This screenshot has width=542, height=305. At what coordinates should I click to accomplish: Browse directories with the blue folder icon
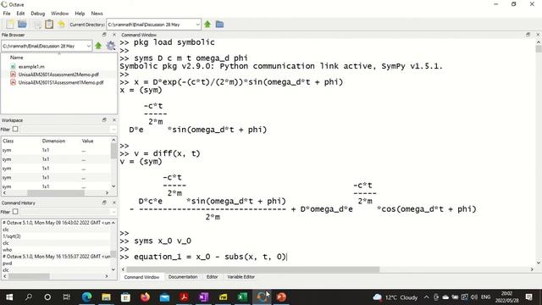tap(219, 25)
